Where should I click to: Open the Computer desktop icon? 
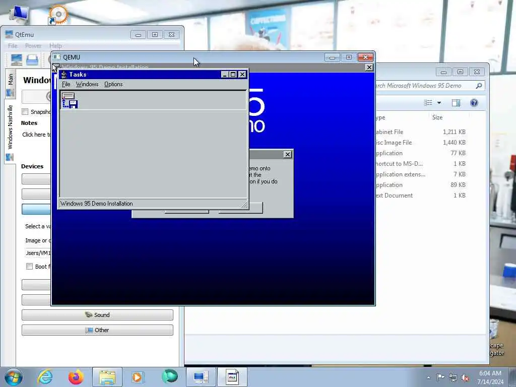coord(20,14)
